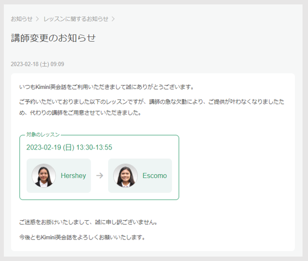Select the Hershey teacher name
Viewport: 308px width, 261px height.
coord(73,175)
